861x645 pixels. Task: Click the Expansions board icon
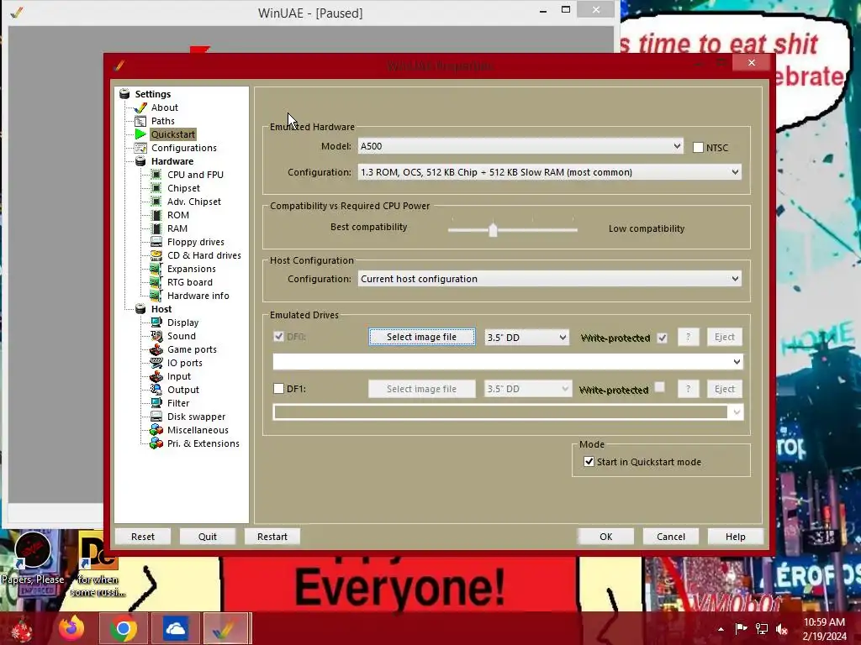(156, 269)
